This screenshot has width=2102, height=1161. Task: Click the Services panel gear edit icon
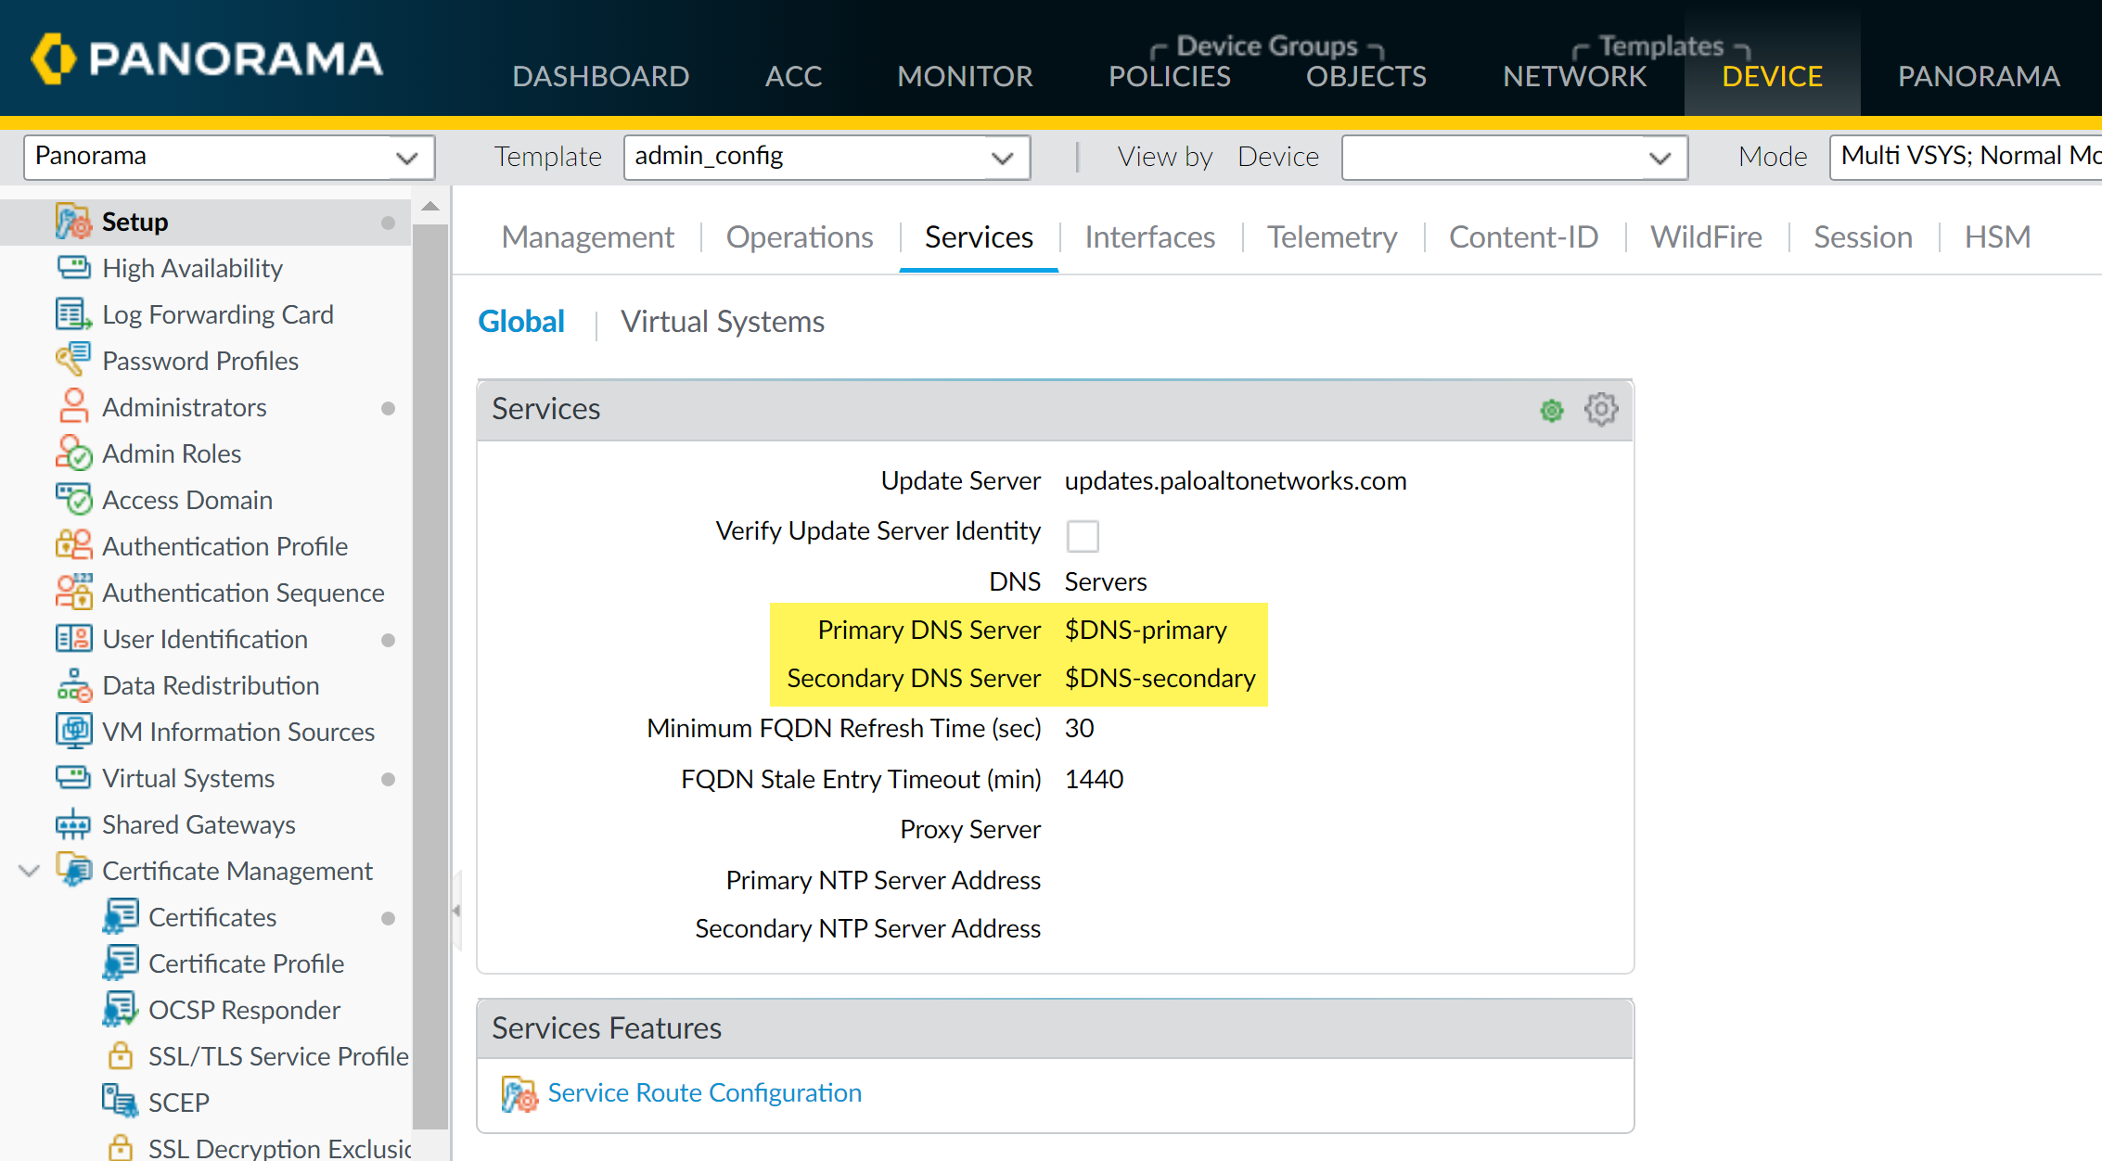click(x=1600, y=409)
